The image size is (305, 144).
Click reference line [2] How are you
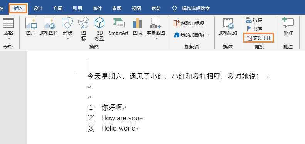tap(113, 118)
